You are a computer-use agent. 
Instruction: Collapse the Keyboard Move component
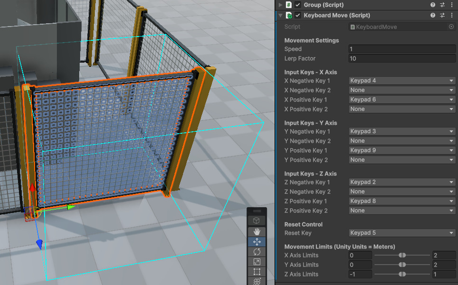[x=279, y=15]
